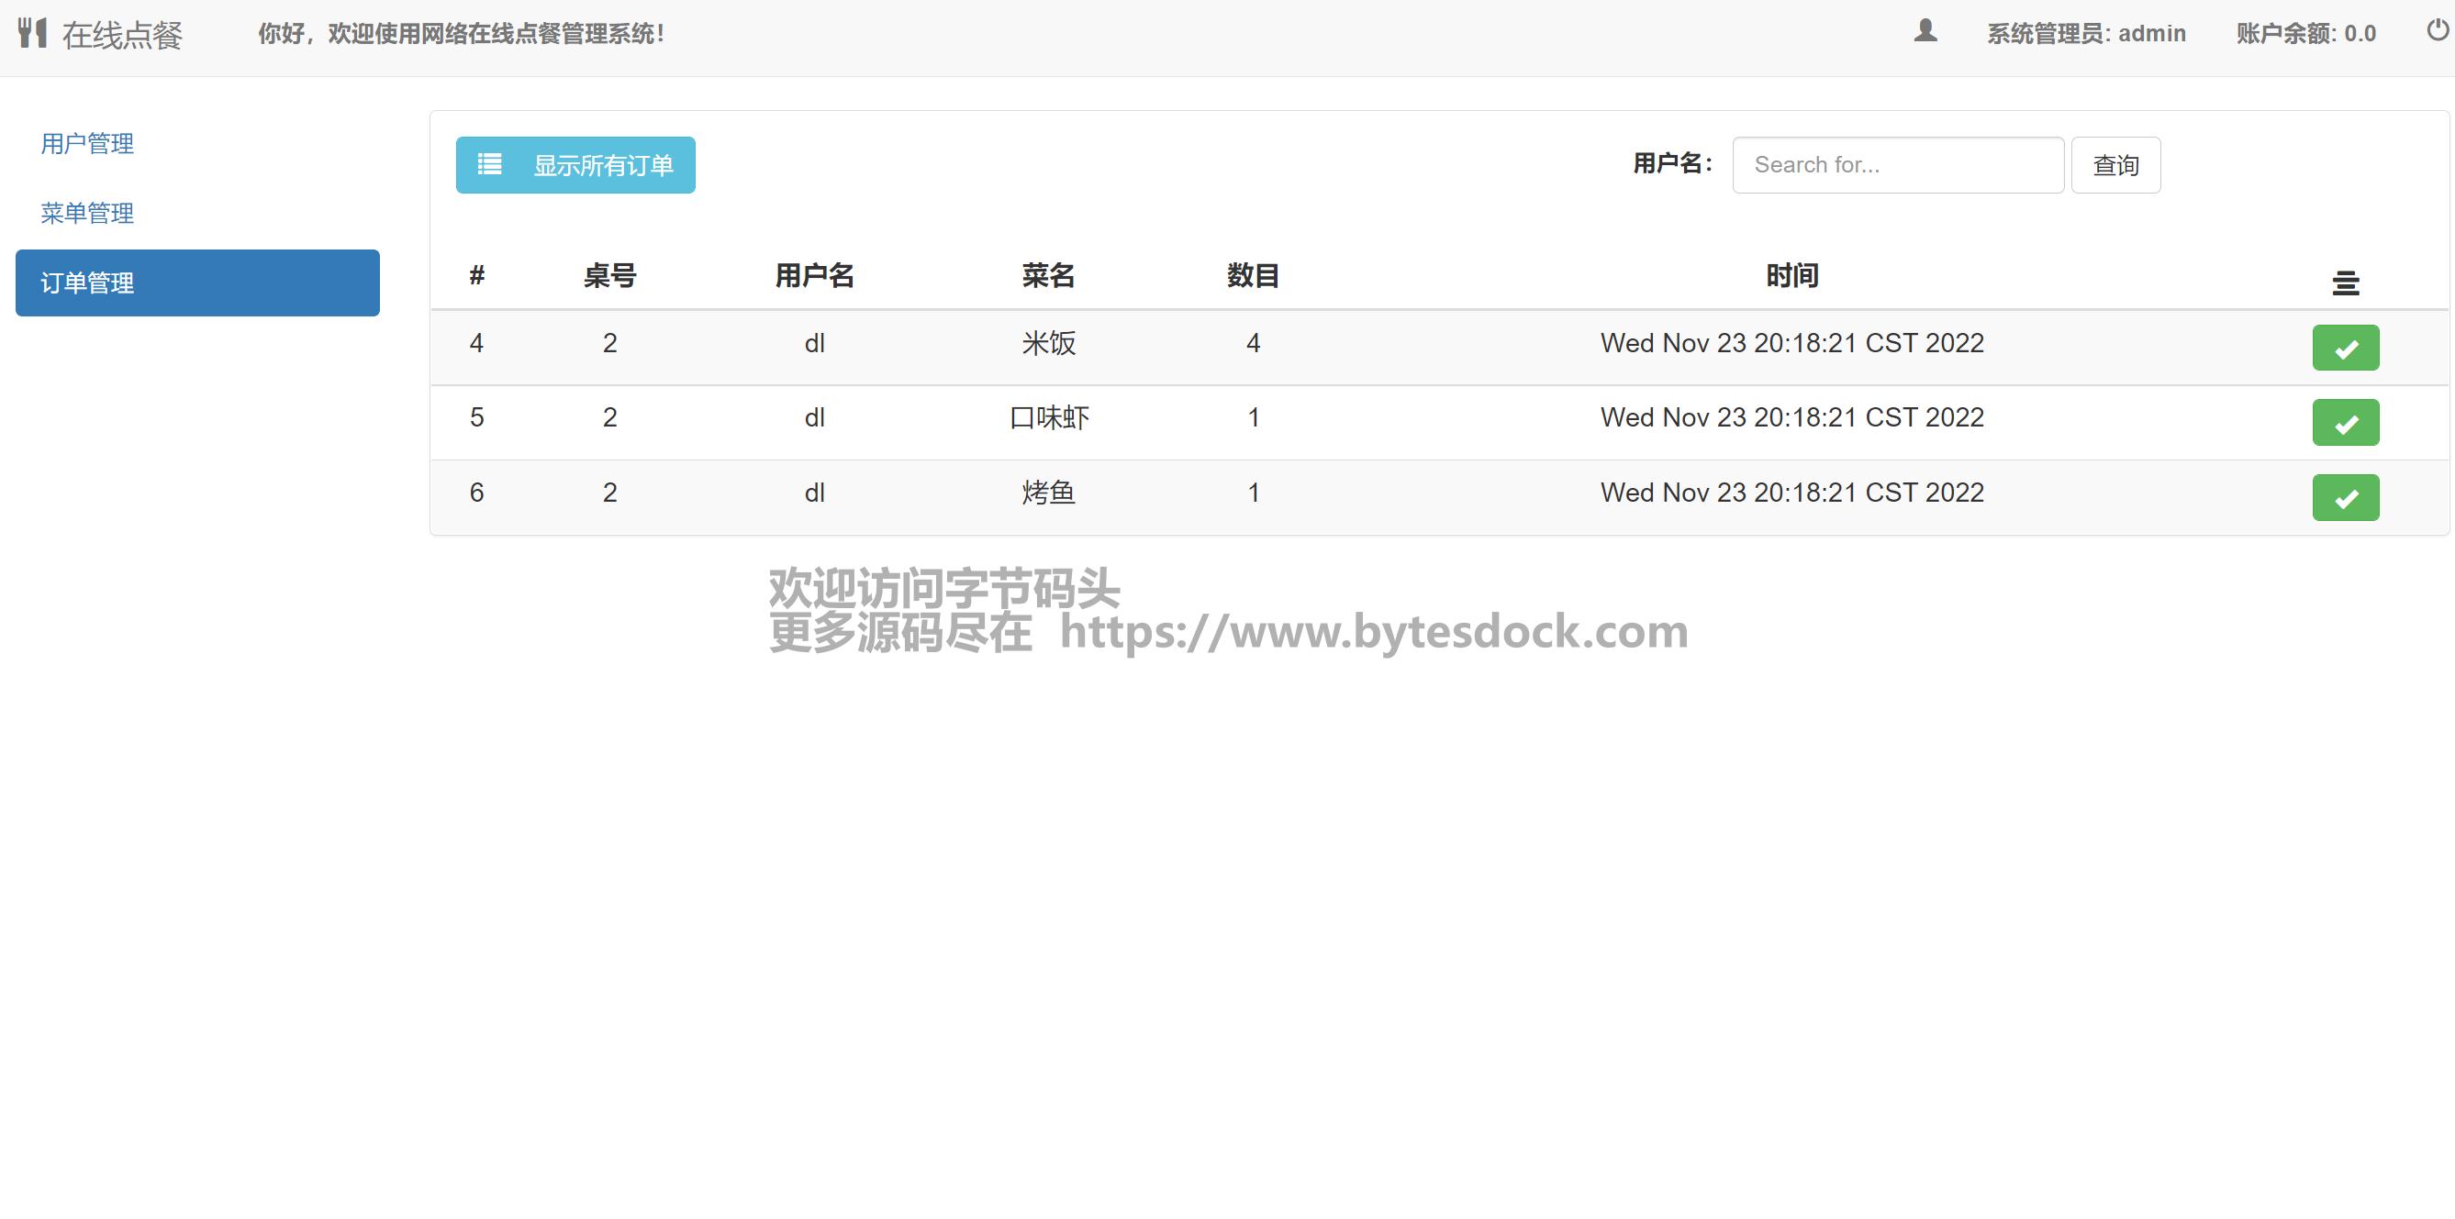Confirm order 6 with green checkmark
This screenshot has width=2455, height=1219.
[2346, 497]
